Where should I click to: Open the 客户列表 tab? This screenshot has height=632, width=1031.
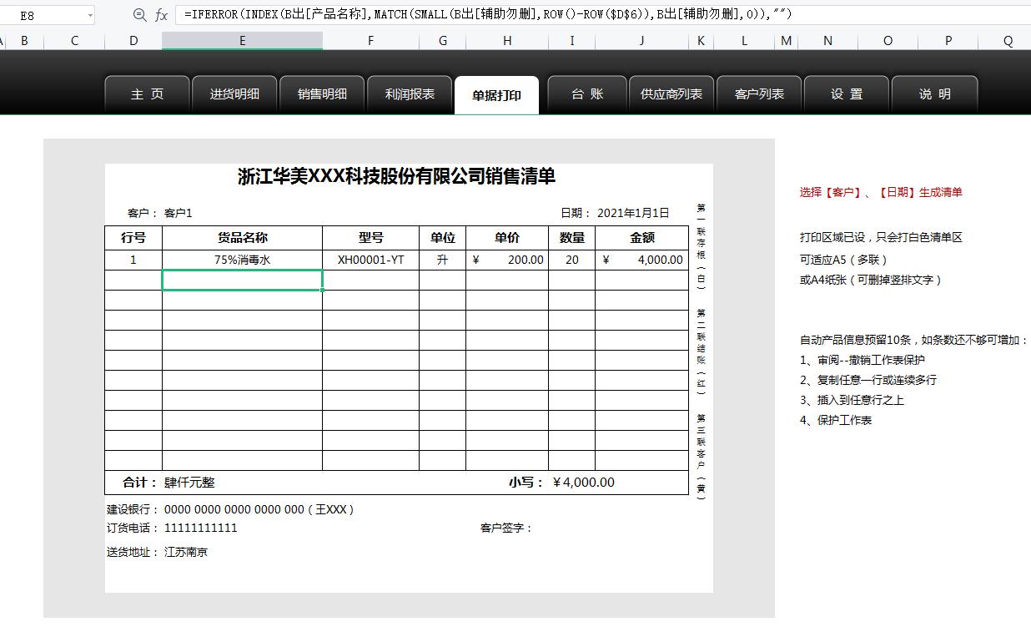(x=758, y=94)
